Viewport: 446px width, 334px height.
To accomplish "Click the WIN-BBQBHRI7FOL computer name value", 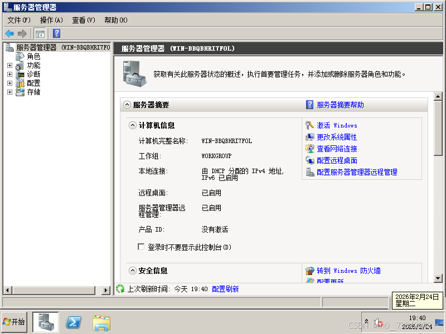I will click(227, 141).
